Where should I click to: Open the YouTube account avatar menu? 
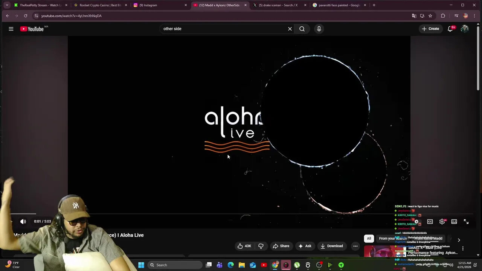tap(465, 29)
